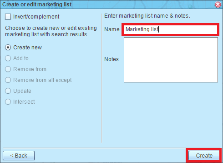
Task: Select the Update radio option
Action: [x=8, y=91]
